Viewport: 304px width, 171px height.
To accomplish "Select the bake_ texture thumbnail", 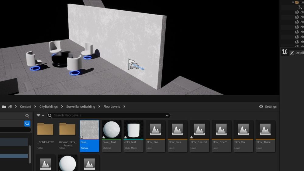I will point(89,130).
